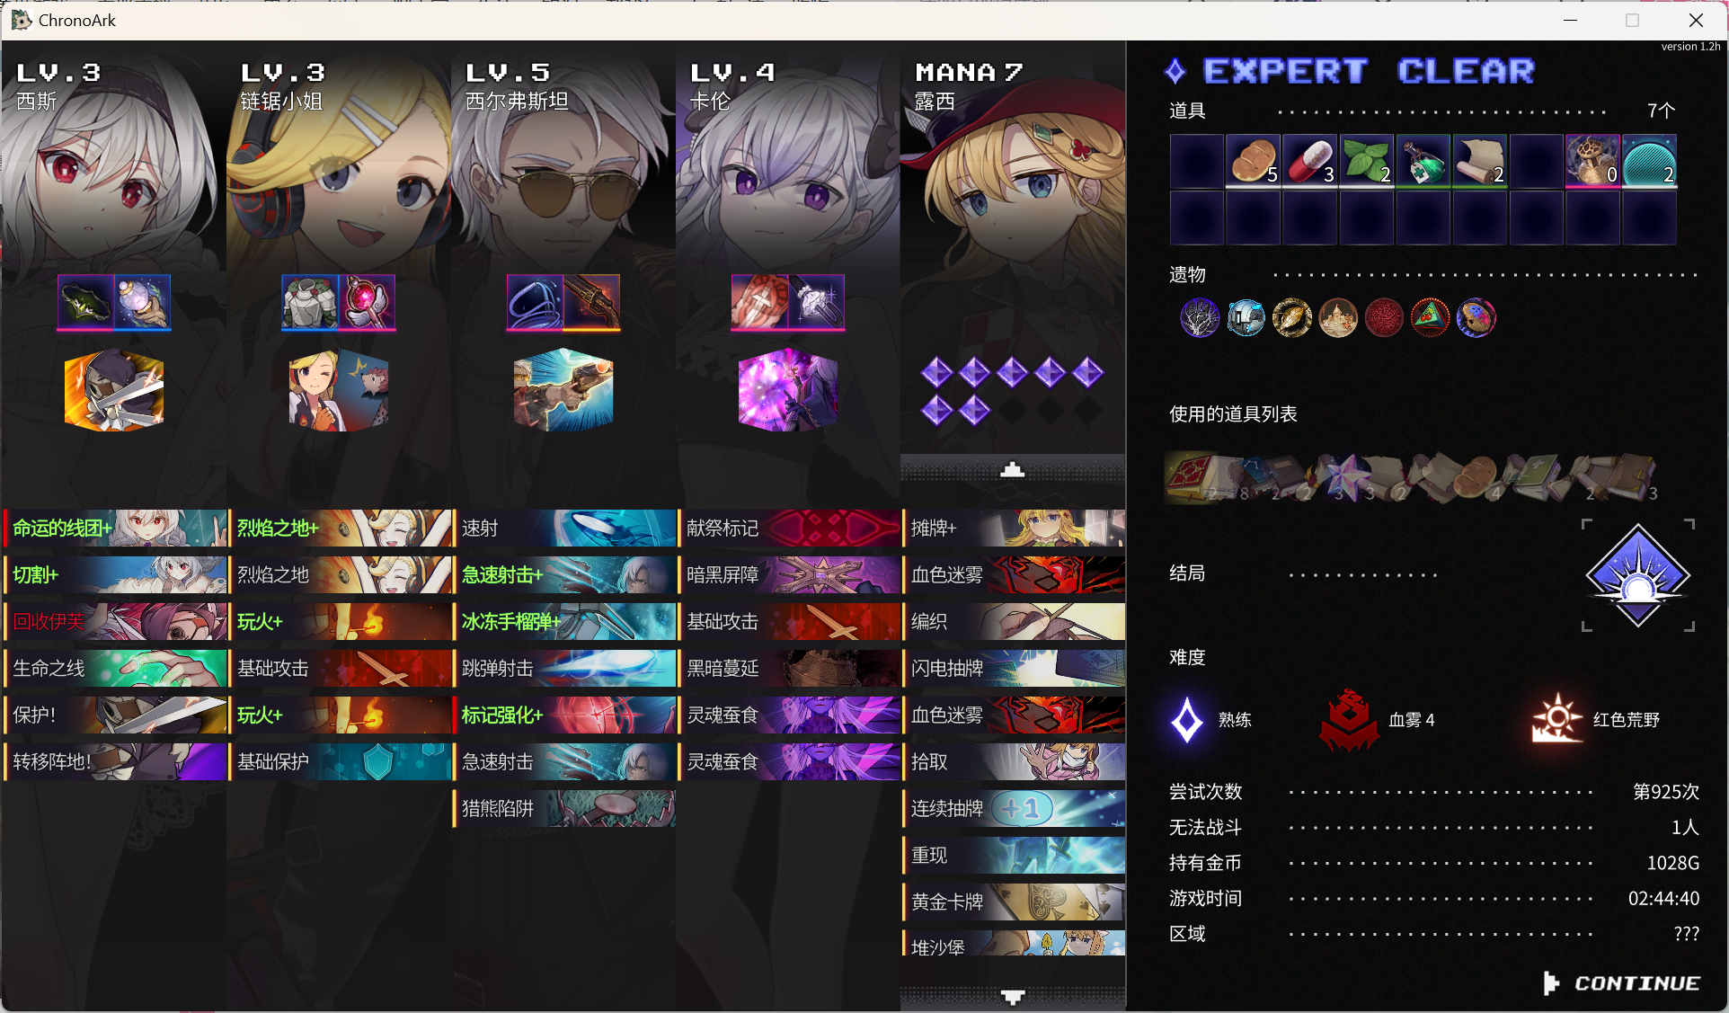Click the bread item icon in inventory

[1253, 161]
